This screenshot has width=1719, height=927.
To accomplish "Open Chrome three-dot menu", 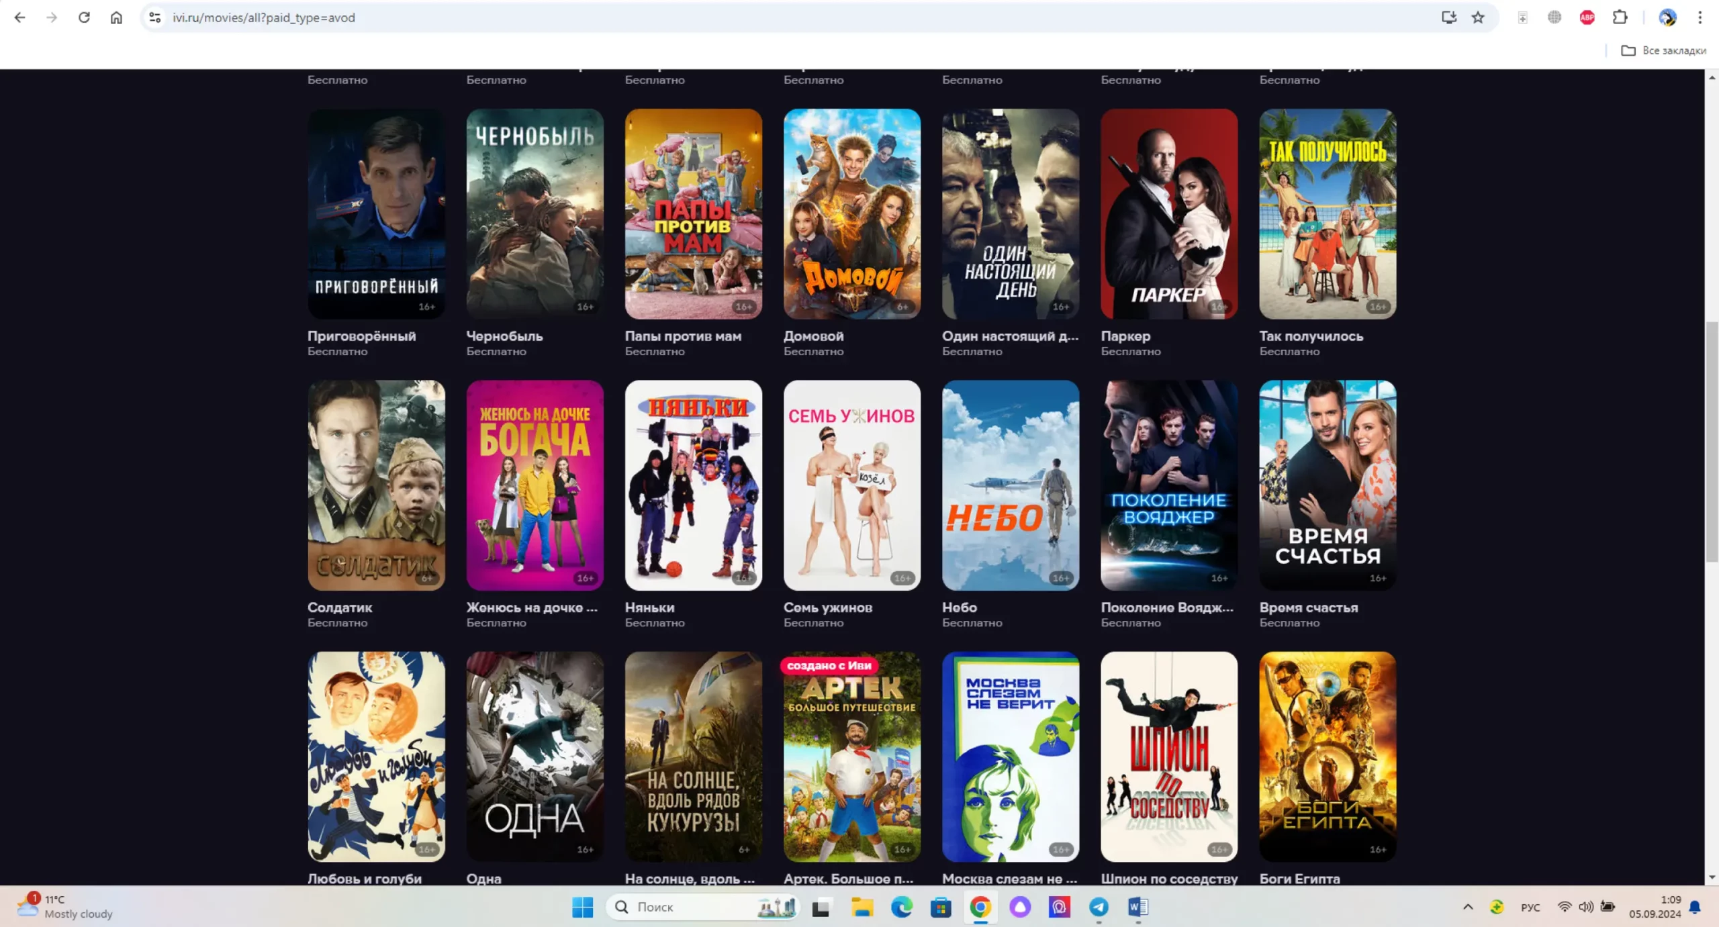I will [1700, 17].
